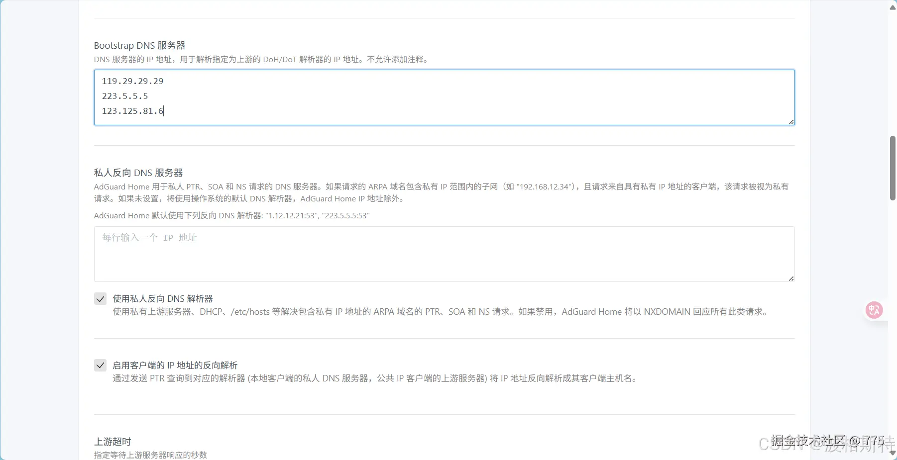The width and height of the screenshot is (897, 460).
Task: Click the 私人反向 DNS 服务器 heading
Action: 138,173
